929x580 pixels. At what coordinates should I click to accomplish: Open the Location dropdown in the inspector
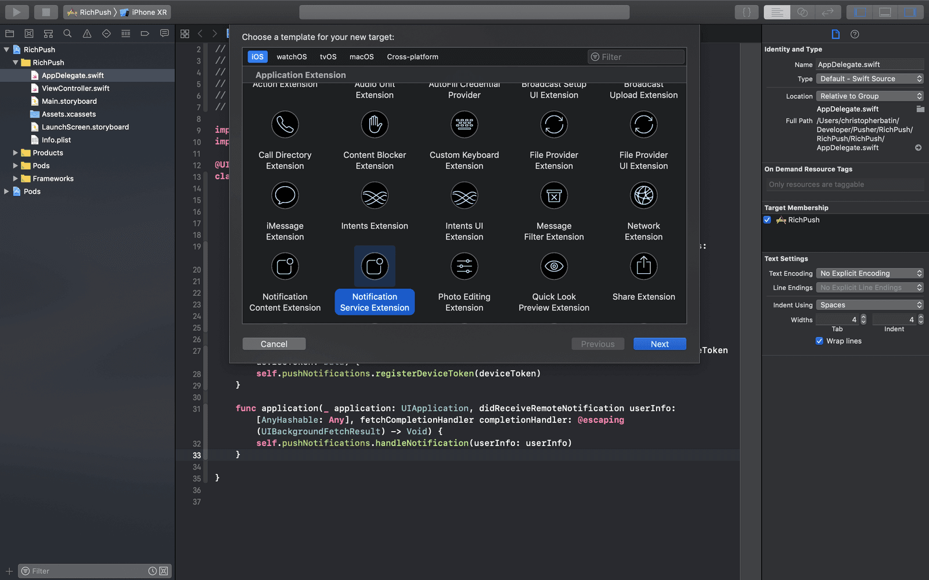tap(869, 96)
